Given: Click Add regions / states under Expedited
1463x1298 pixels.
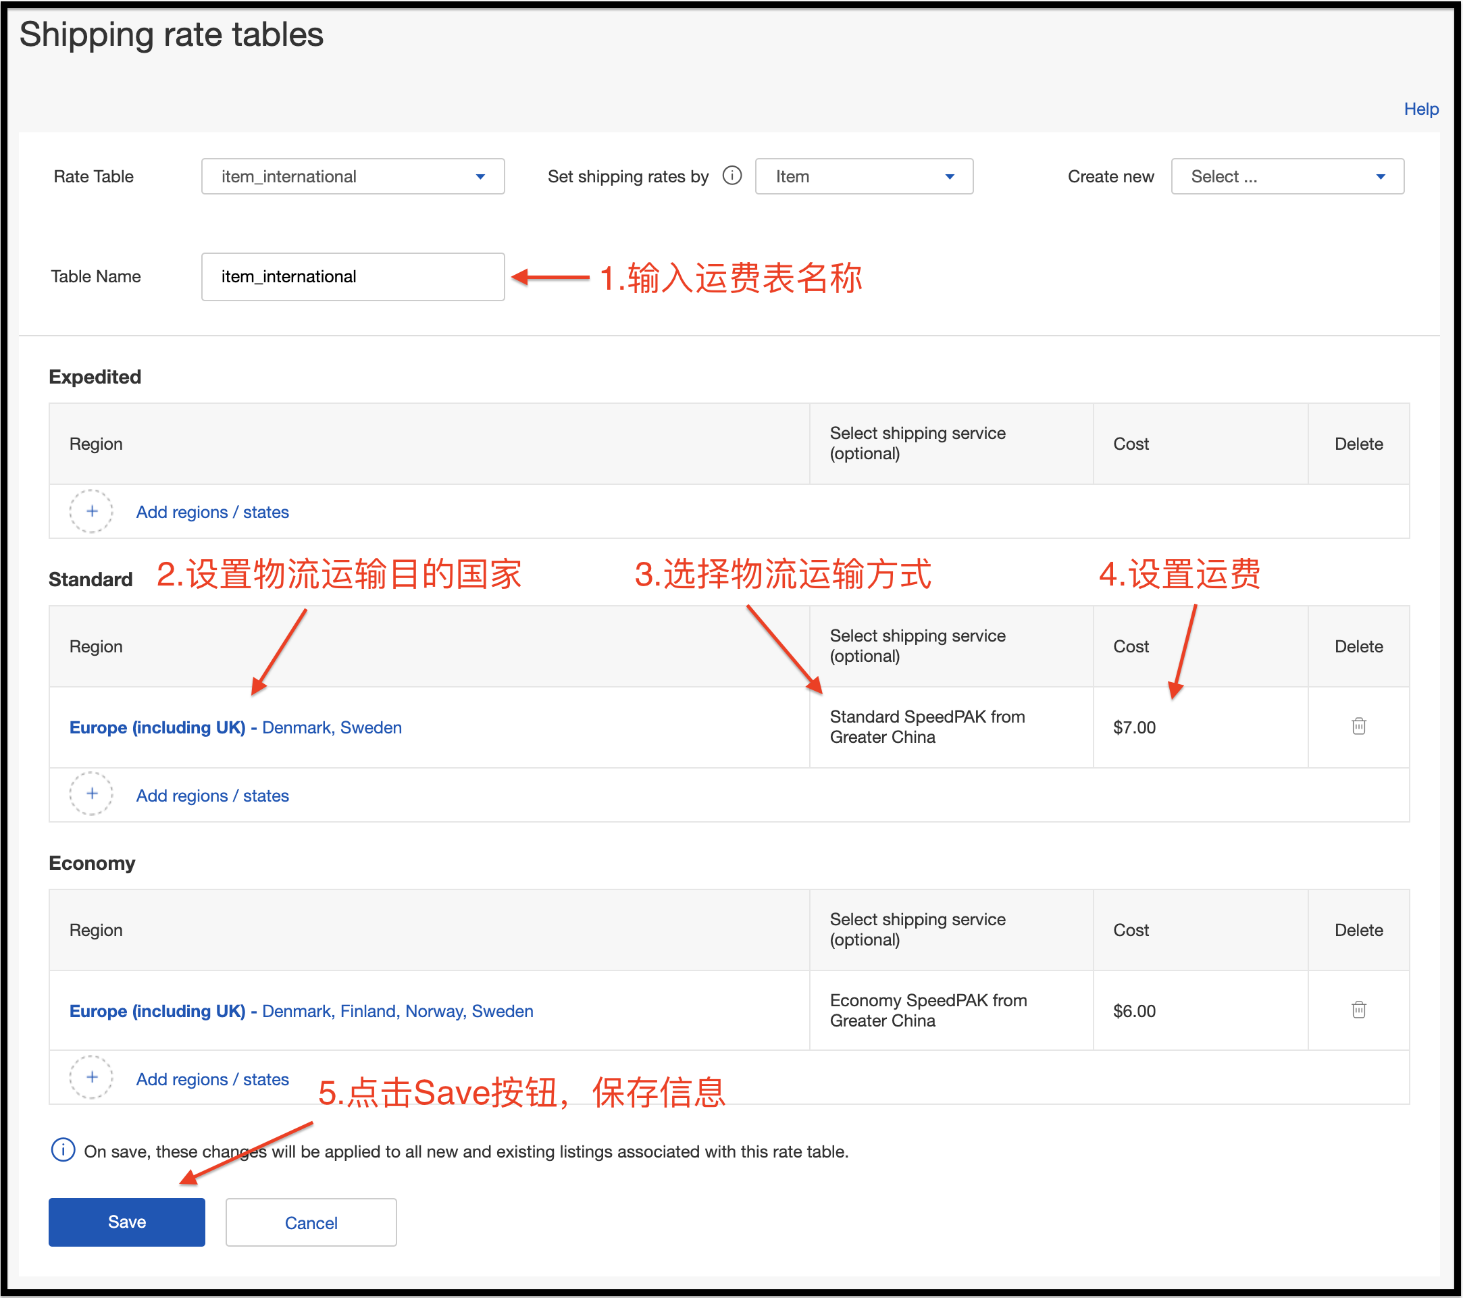Looking at the screenshot, I should tap(212, 512).
